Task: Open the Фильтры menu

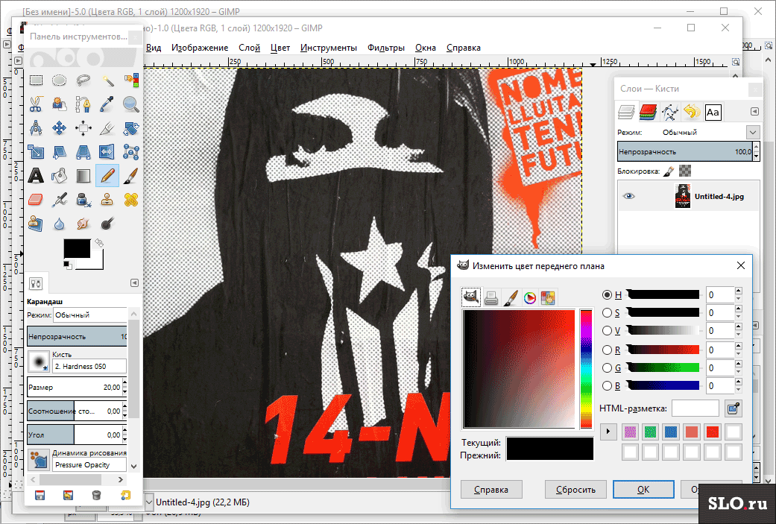Action: pyautogui.click(x=385, y=48)
